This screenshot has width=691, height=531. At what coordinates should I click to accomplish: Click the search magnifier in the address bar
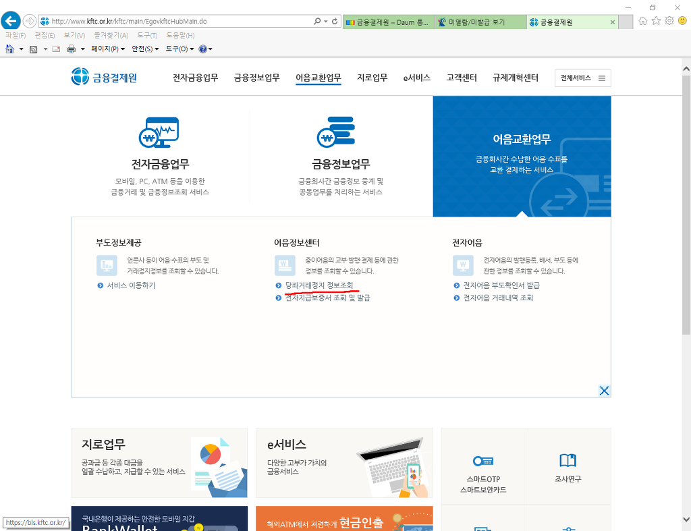click(x=317, y=21)
